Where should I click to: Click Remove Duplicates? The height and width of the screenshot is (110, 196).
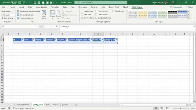[x=25, y=15]
